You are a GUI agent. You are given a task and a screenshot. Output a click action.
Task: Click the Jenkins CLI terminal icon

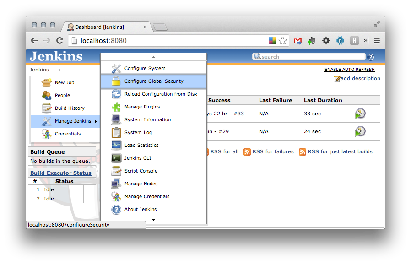(116, 158)
